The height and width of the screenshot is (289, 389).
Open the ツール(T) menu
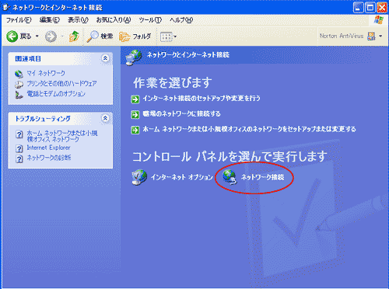pyautogui.click(x=150, y=20)
